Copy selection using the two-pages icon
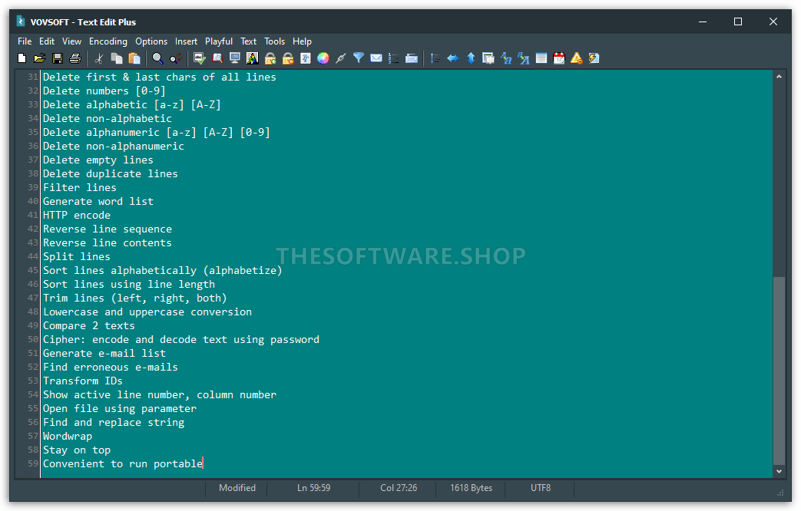The width and height of the screenshot is (801, 511). [x=117, y=58]
